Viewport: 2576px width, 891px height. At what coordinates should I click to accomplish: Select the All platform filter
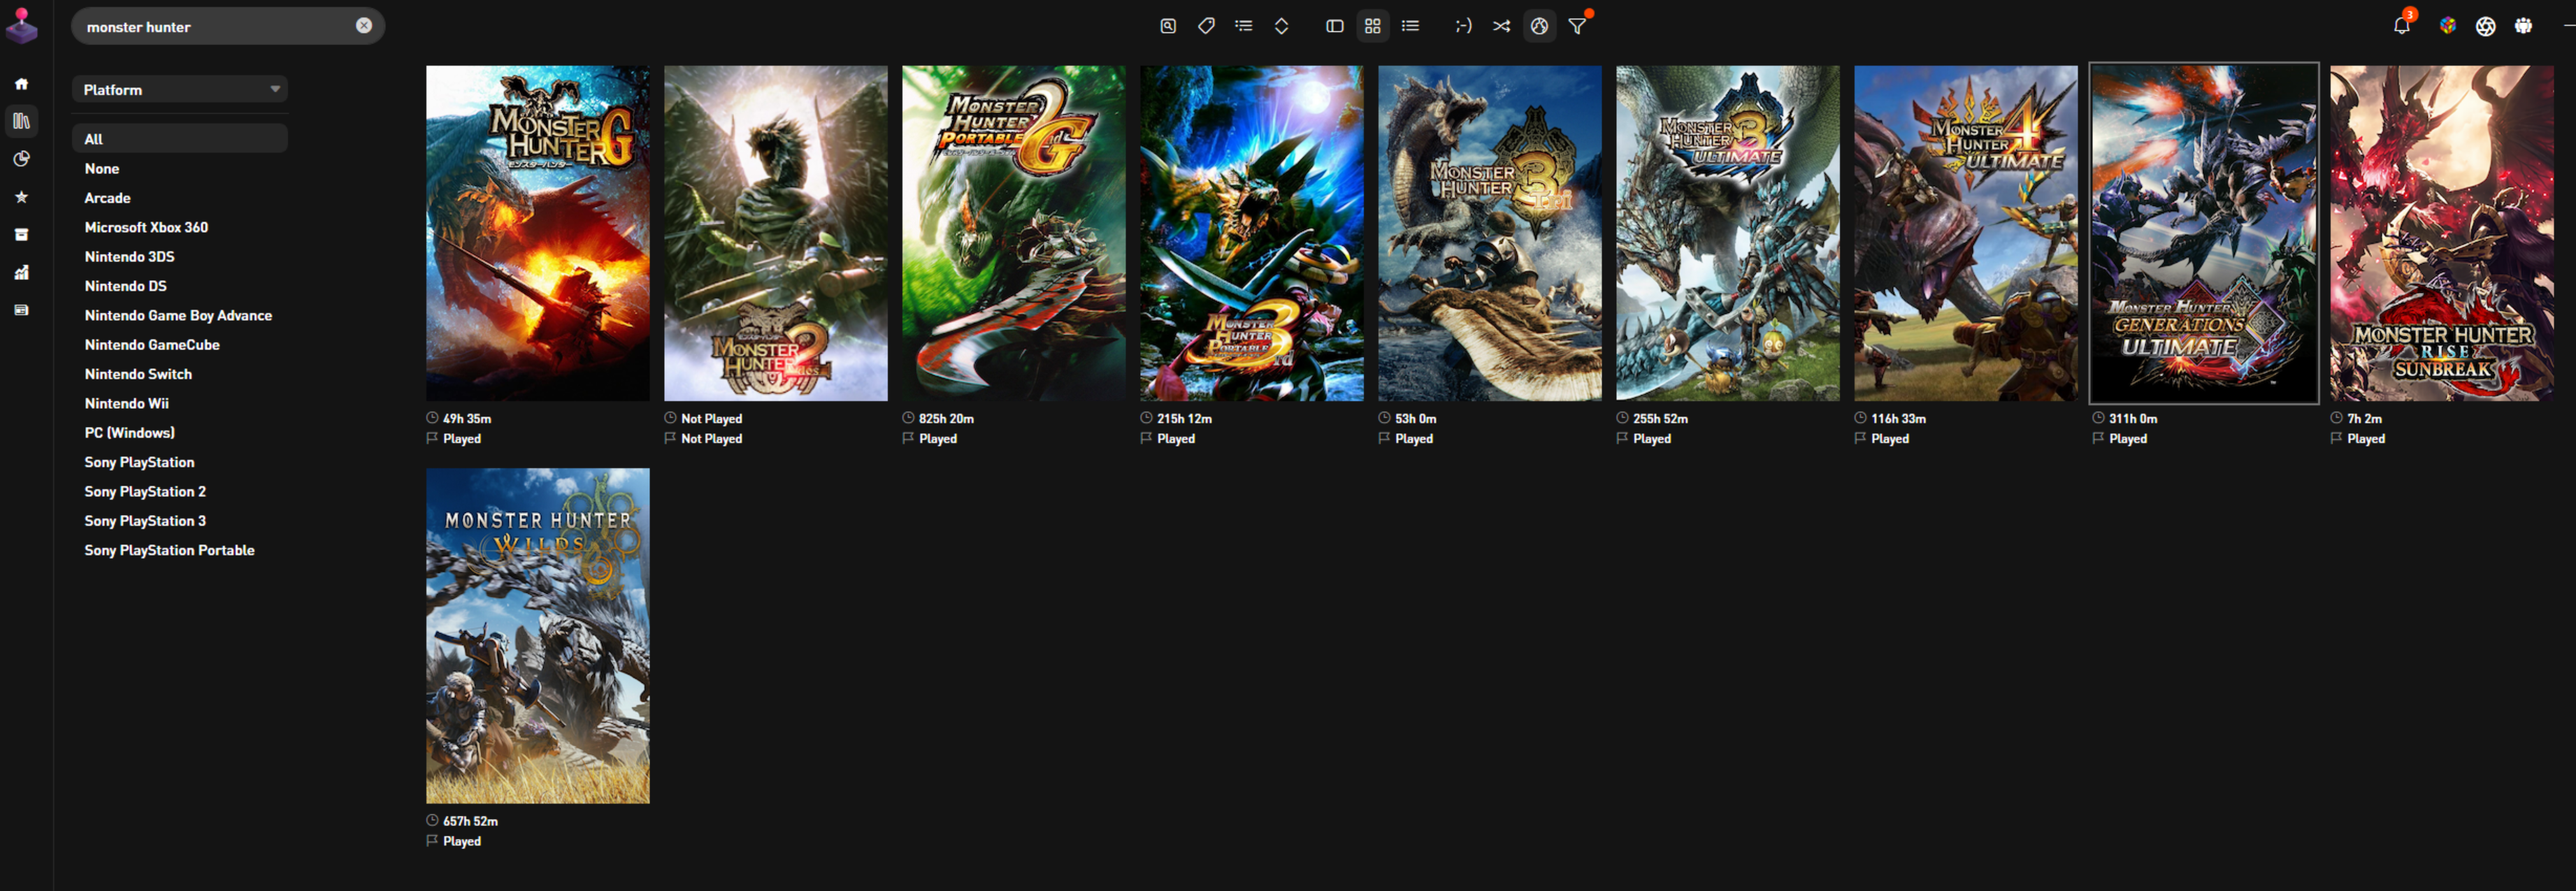pyautogui.click(x=94, y=139)
